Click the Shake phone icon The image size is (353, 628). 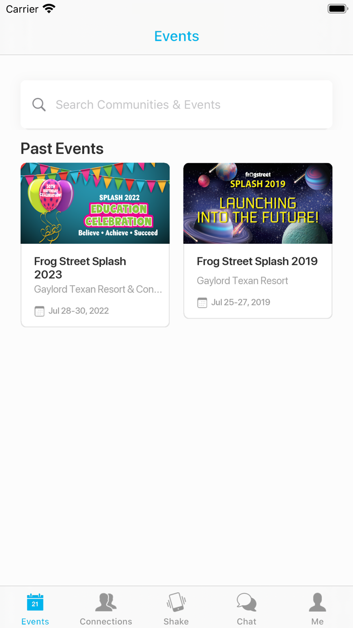tap(176, 601)
